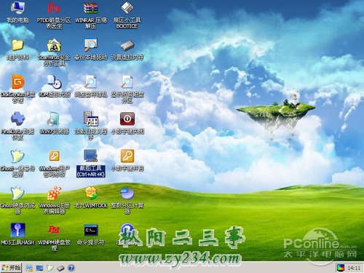This screenshot has height=273, width=364.
Task: Click the first quick launch network icon
Action: point(29,268)
